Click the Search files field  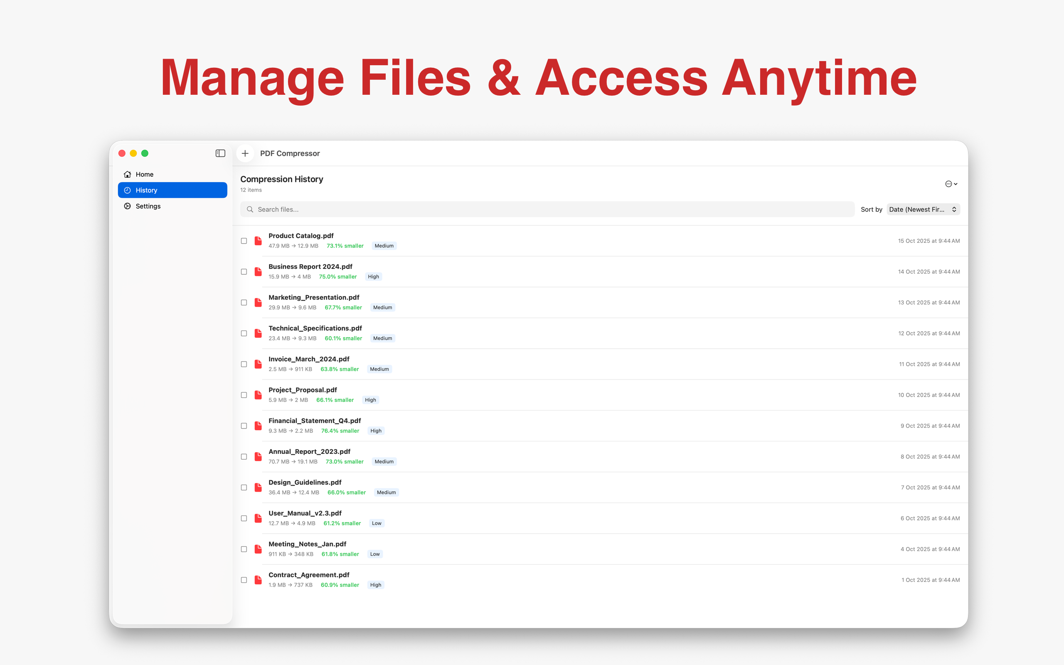pos(547,209)
